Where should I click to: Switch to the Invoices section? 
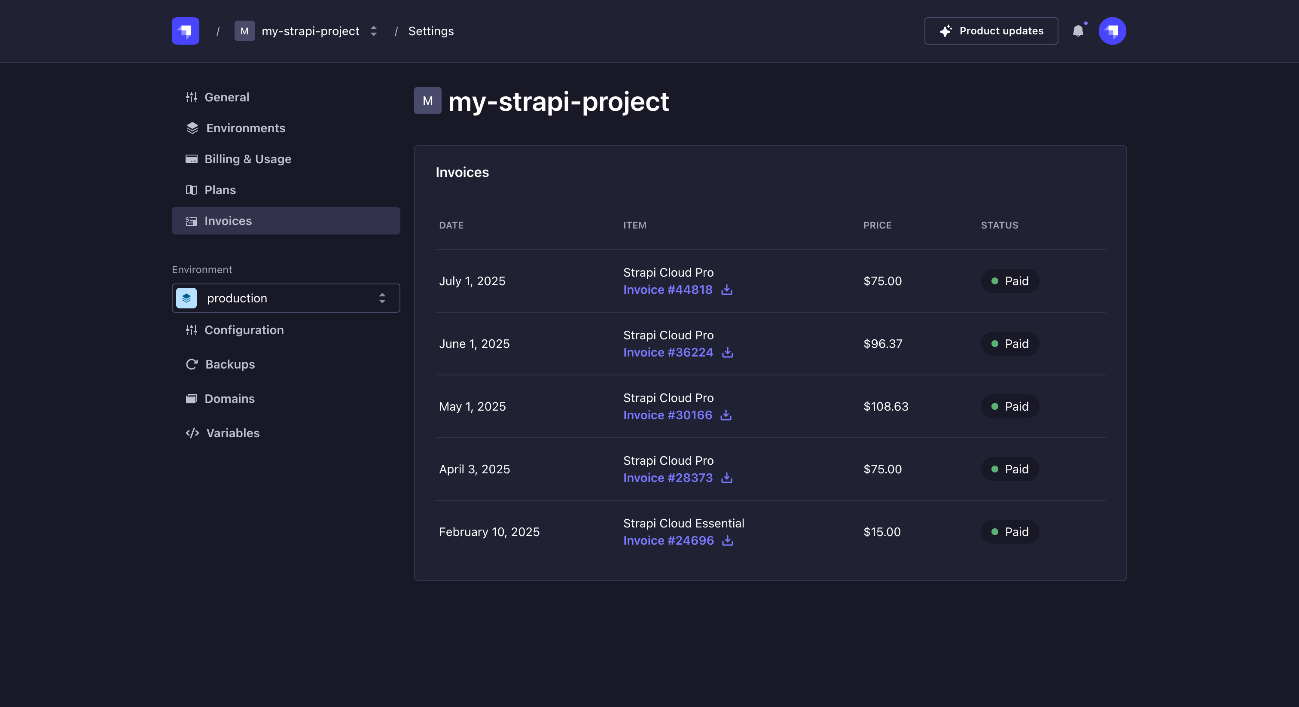pyautogui.click(x=228, y=221)
